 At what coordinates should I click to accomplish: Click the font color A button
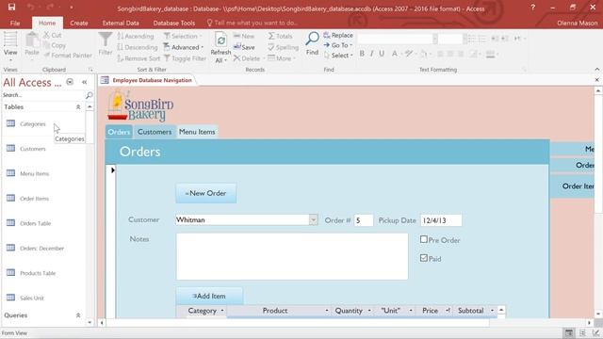click(x=394, y=54)
